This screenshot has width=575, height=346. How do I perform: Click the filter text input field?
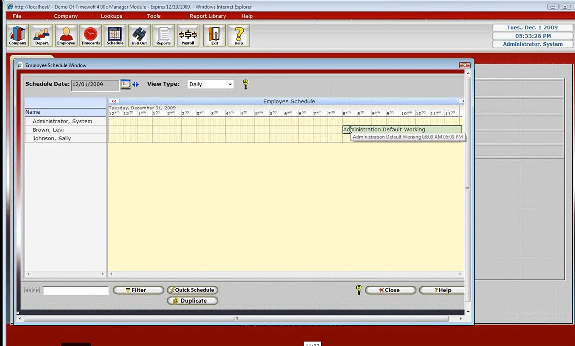pyautogui.click(x=76, y=290)
